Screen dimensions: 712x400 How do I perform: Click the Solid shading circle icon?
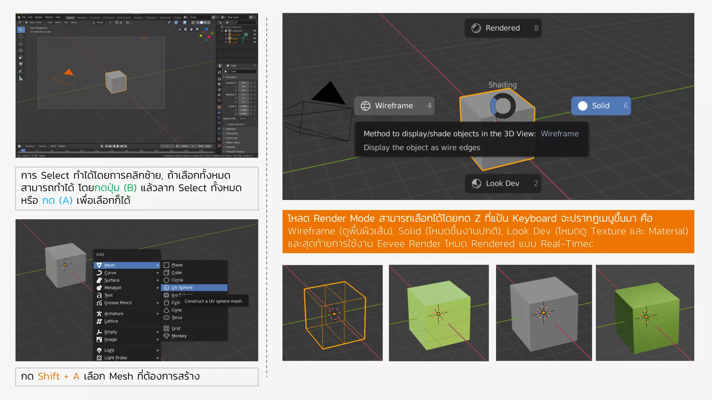tap(583, 106)
